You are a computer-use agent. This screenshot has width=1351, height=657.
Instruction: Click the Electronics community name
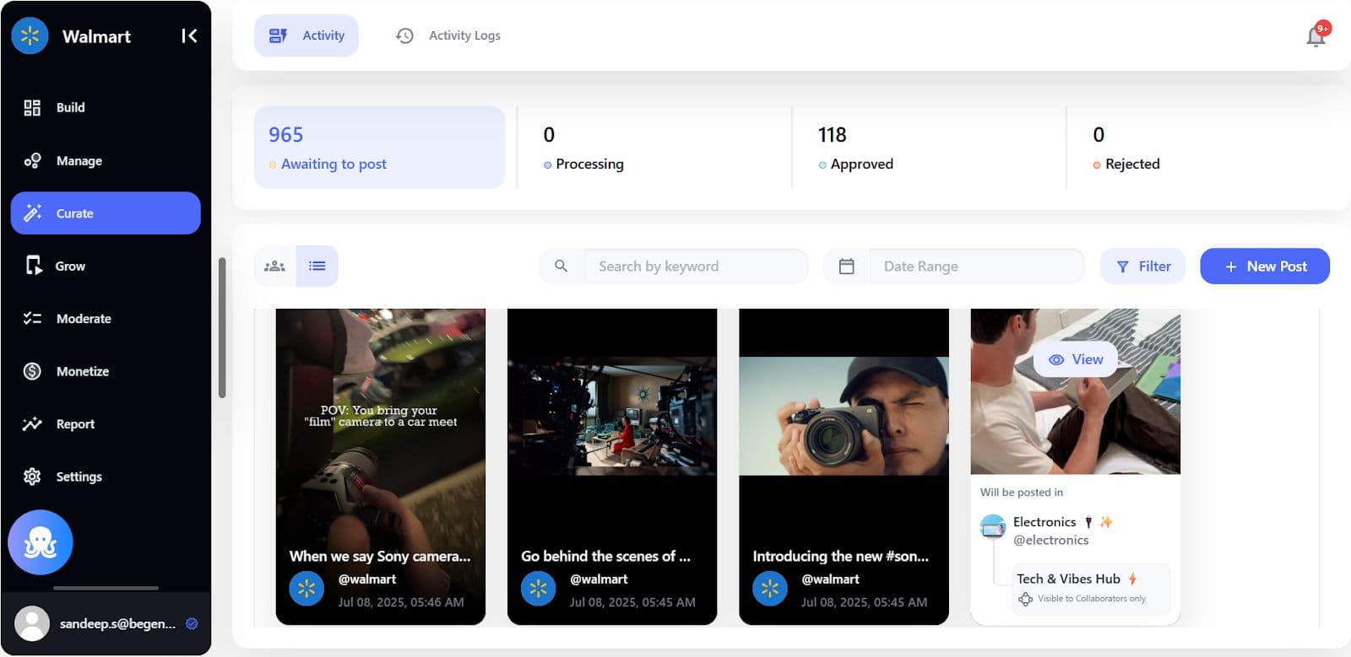(1044, 522)
